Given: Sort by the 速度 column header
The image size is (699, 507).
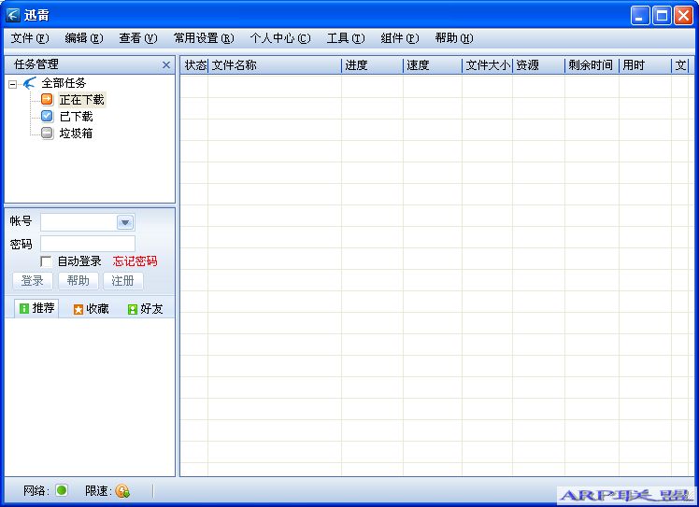Looking at the screenshot, I should 433,65.
